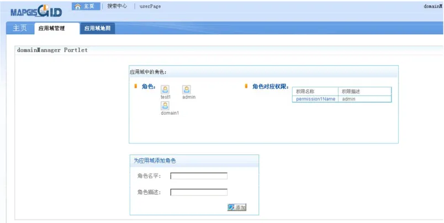
Task: Click the domainManager Portlet title
Action: click(x=52, y=50)
